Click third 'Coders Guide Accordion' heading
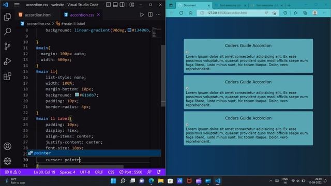The width and height of the screenshot is (331, 186). click(248, 118)
